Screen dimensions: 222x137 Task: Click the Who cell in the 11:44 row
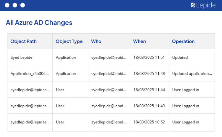[109, 90]
